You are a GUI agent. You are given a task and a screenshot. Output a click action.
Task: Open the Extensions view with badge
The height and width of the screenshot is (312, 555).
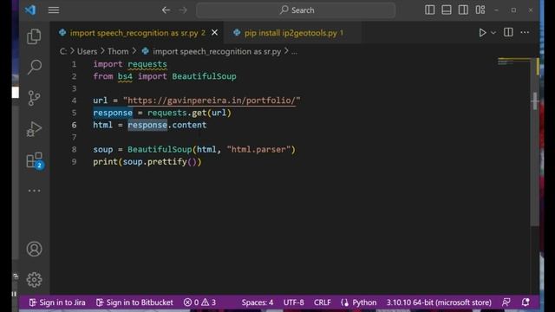[35, 160]
